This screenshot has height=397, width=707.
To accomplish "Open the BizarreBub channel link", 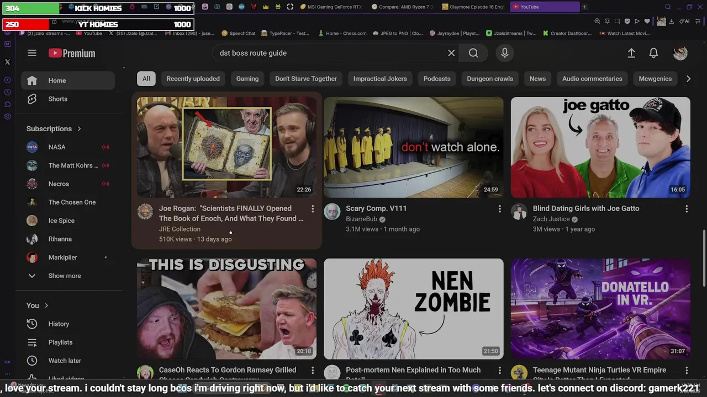I will coord(361,219).
